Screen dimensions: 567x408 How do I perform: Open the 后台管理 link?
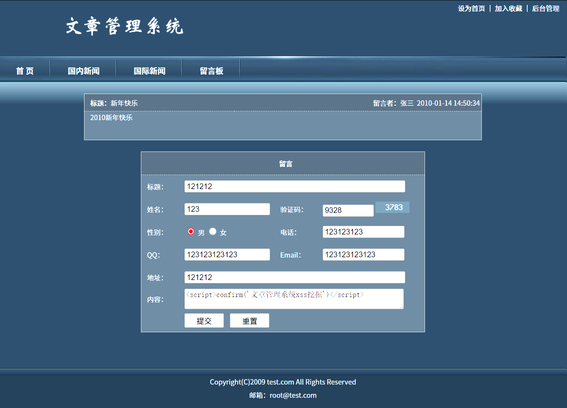545,8
